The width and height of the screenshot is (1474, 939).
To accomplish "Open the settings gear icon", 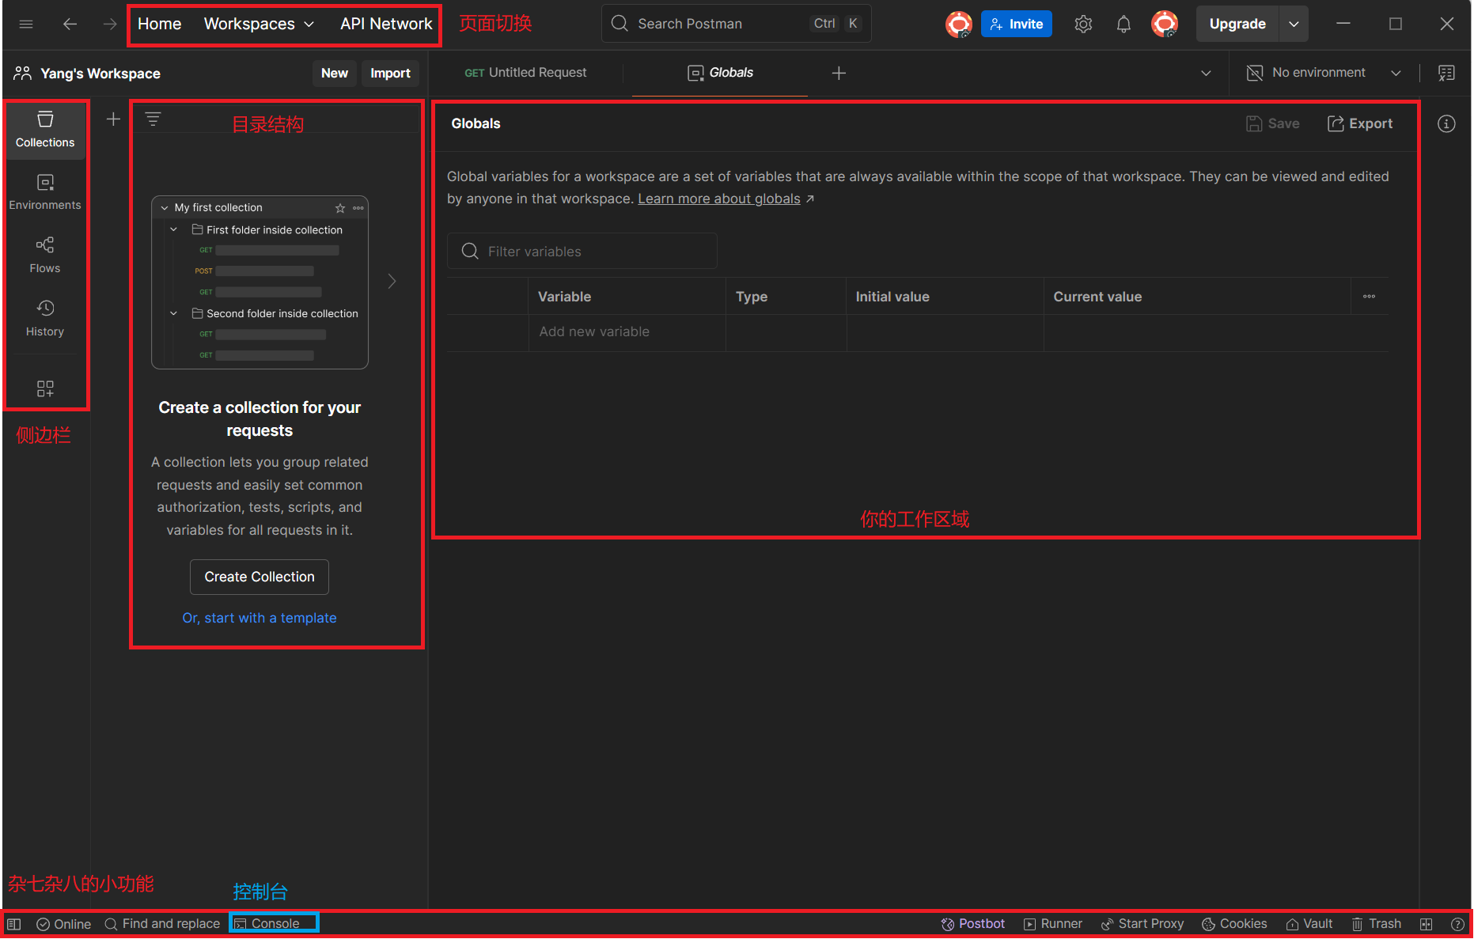I will tap(1083, 24).
